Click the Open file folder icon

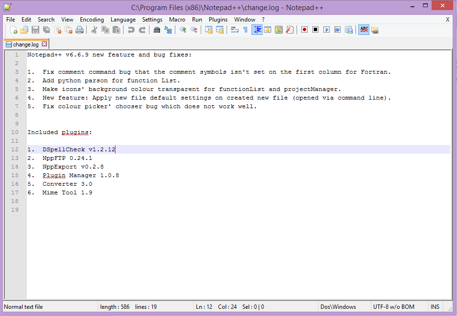coord(24,30)
